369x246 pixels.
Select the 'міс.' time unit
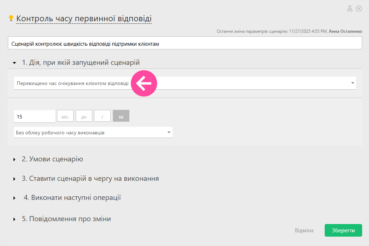tap(65, 117)
